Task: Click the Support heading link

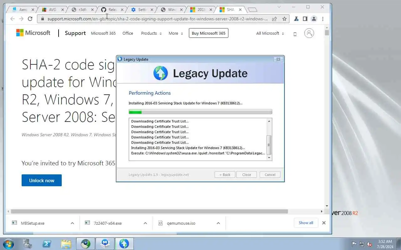Action: click(75, 33)
